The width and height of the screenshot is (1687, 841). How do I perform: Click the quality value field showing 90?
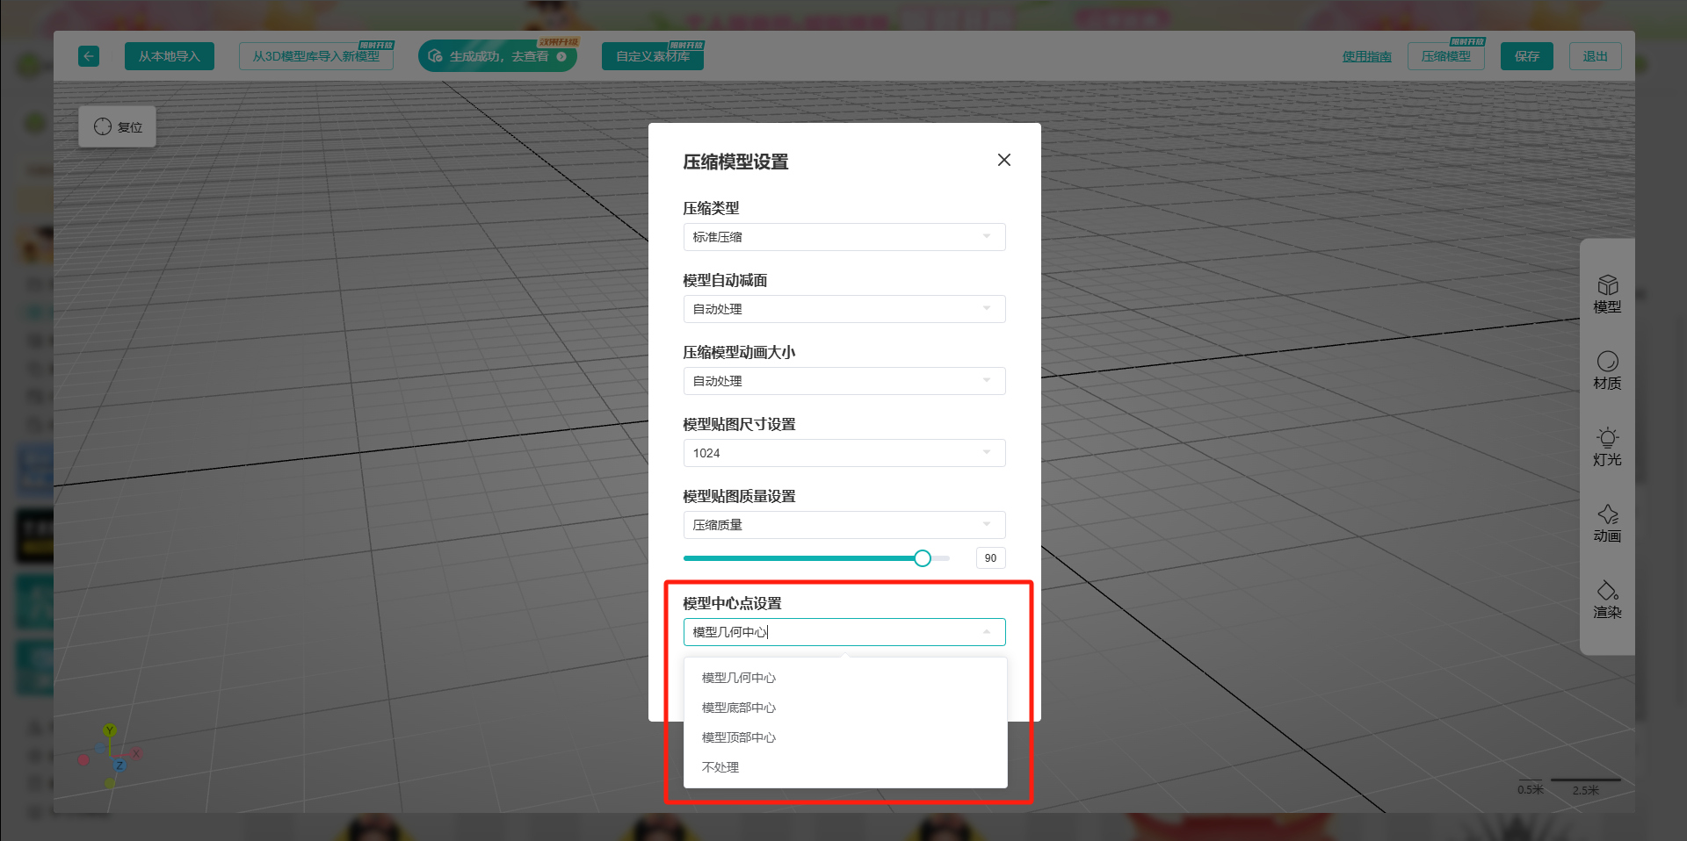(x=990, y=558)
